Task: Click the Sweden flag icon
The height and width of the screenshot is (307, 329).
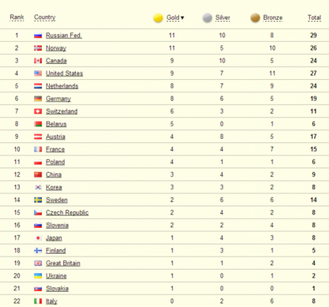Action: click(x=38, y=200)
